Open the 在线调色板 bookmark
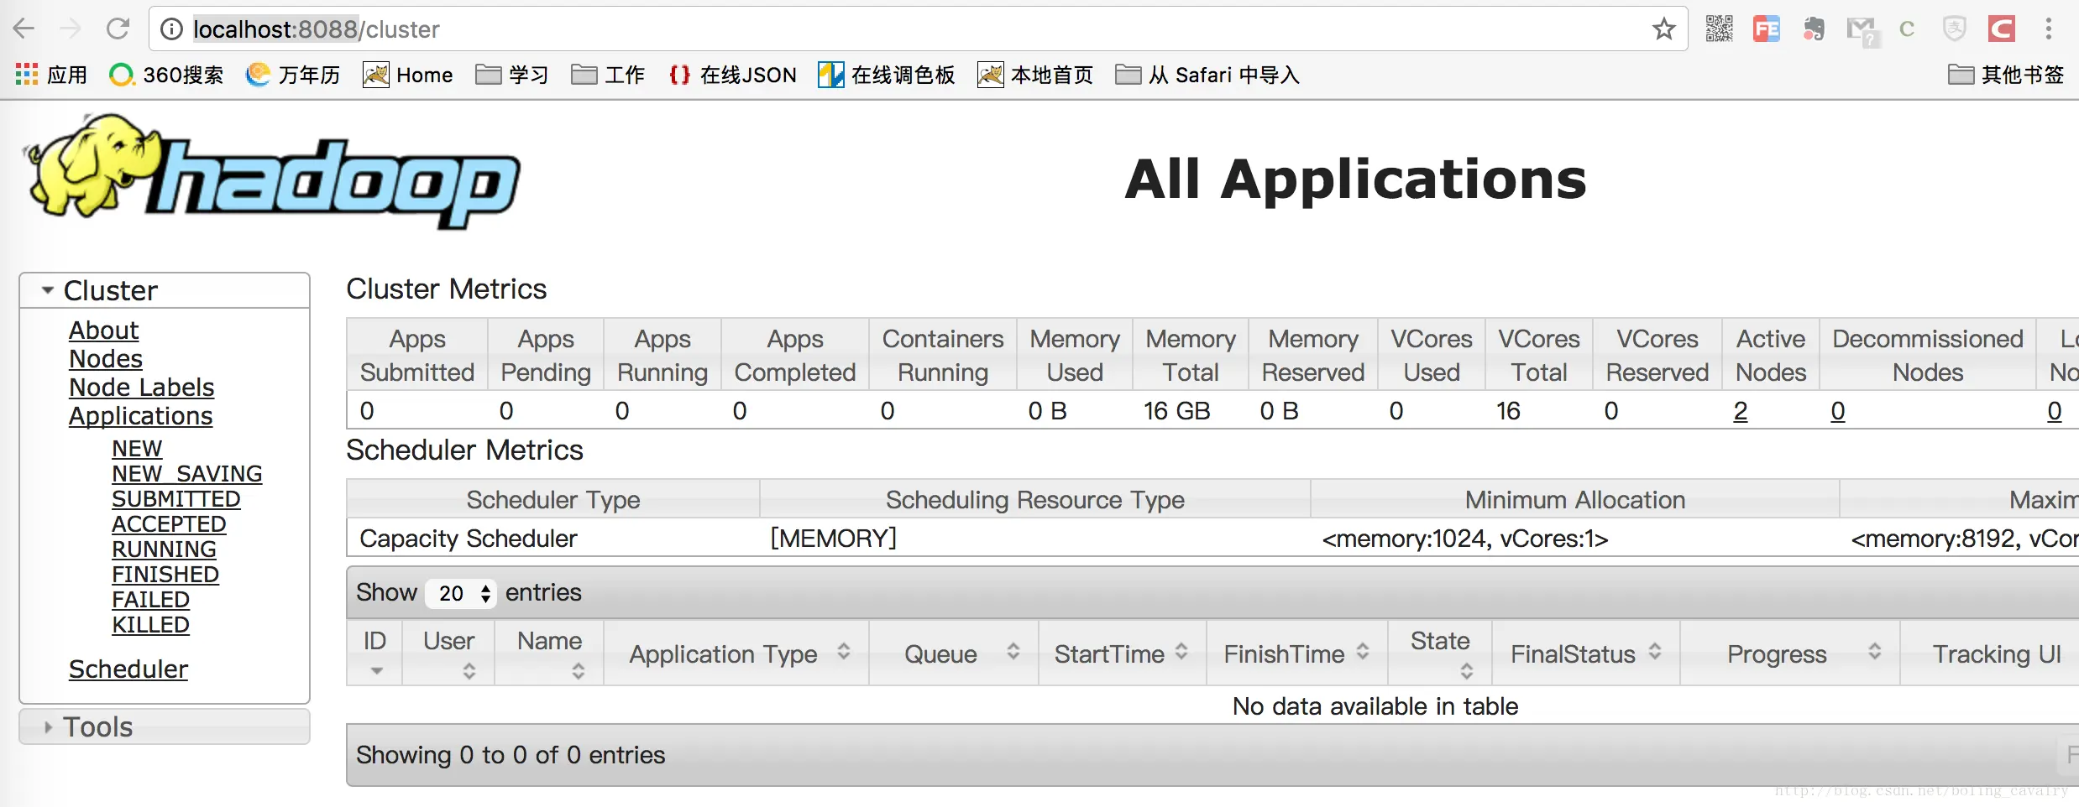The image size is (2079, 807). [x=887, y=75]
